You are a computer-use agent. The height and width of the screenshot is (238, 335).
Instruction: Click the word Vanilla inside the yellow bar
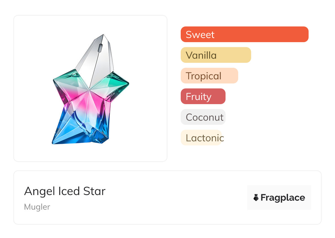pyautogui.click(x=201, y=55)
